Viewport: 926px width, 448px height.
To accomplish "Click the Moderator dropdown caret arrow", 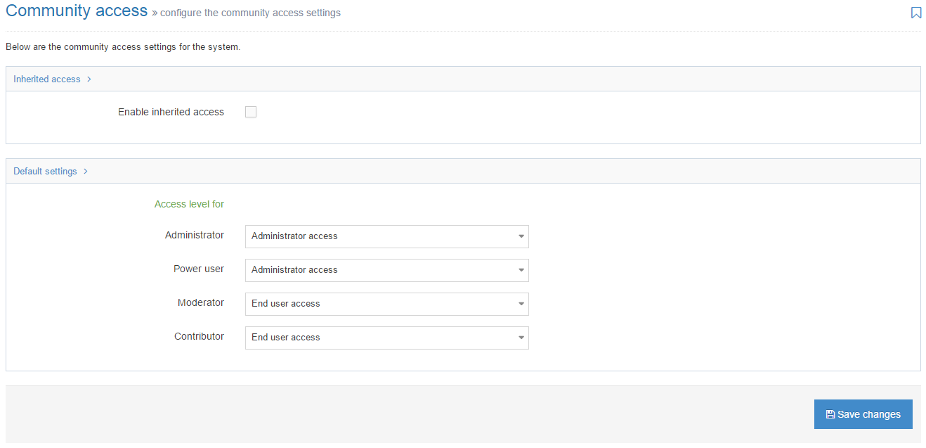I will click(x=521, y=304).
